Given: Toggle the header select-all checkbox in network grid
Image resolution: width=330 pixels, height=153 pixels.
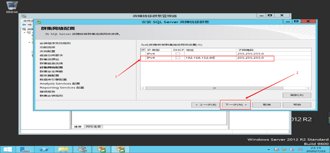Looking at the screenshot, I should [x=143, y=50].
